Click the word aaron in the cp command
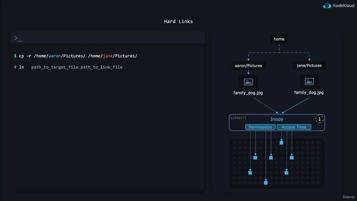Image resolution: width=357 pixels, height=201 pixels. [55, 56]
